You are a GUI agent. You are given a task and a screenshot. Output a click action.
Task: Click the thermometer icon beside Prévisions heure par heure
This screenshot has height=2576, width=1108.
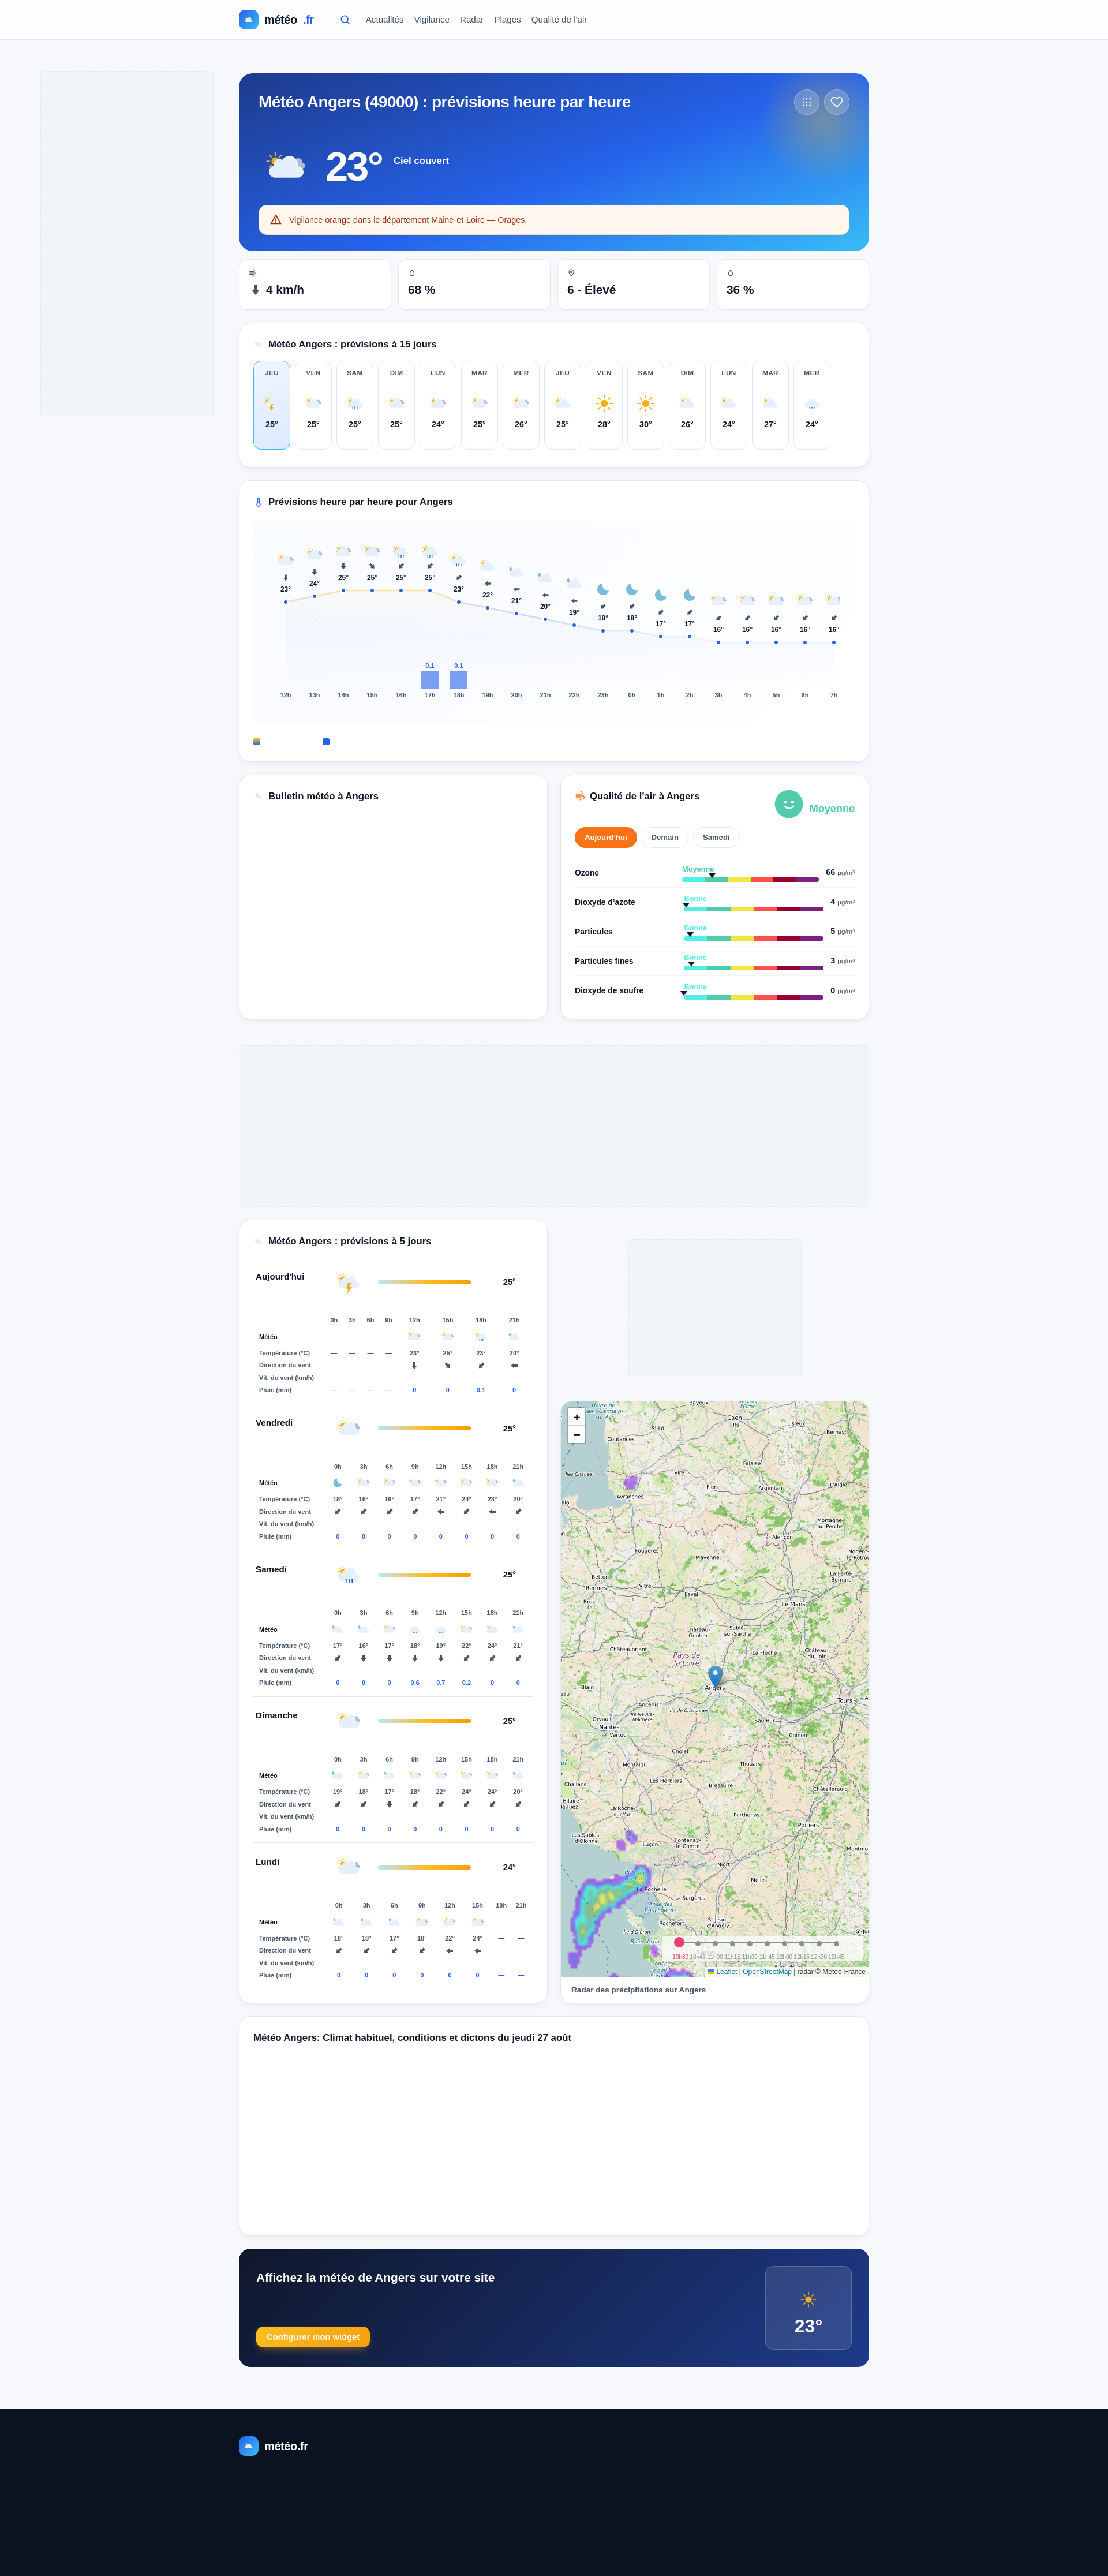tap(258, 503)
